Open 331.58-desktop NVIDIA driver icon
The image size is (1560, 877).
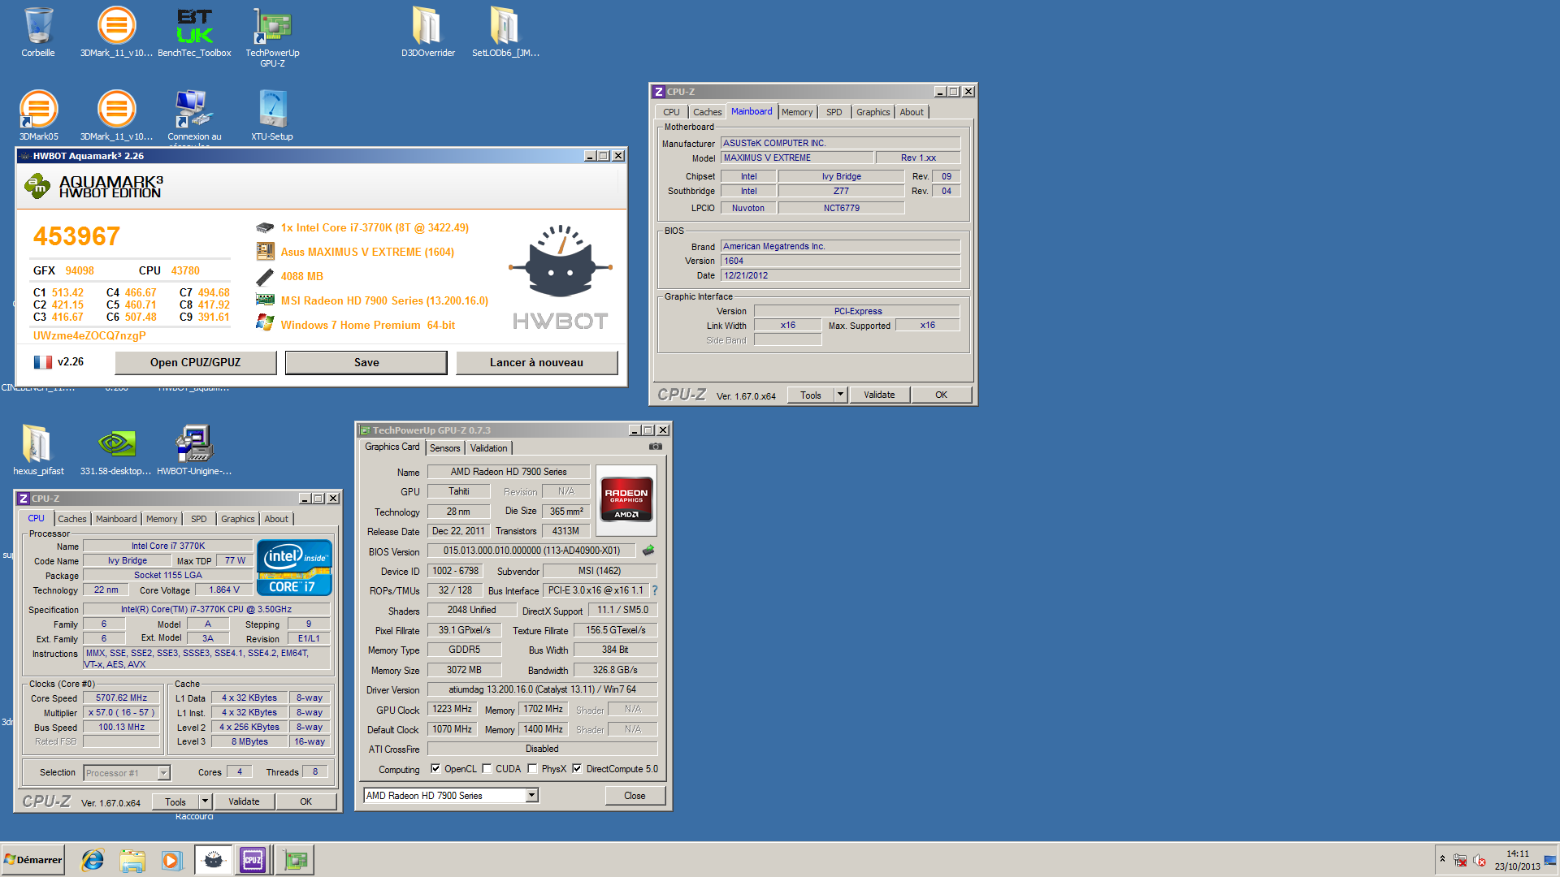[116, 449]
